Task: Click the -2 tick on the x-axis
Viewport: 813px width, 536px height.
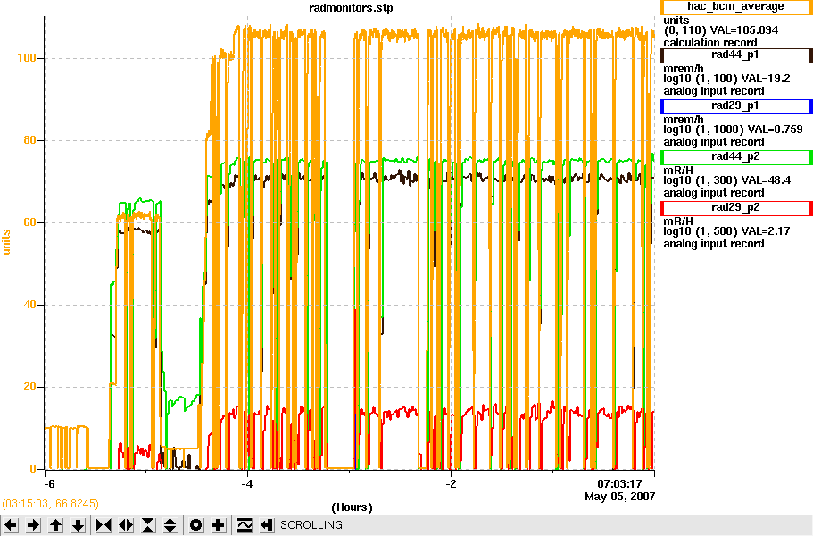Action: 451,484
